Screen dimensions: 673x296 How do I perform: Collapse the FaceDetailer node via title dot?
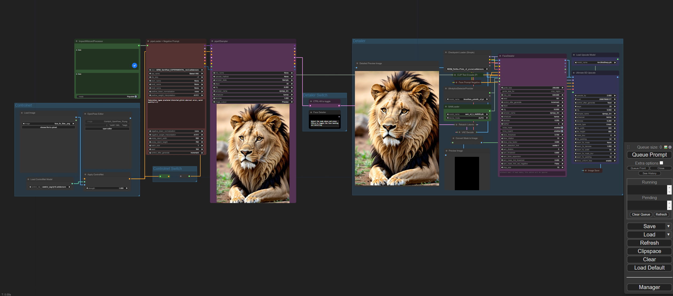tap(500, 56)
